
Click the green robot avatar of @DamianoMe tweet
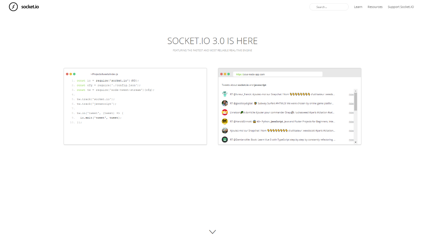coord(225,140)
